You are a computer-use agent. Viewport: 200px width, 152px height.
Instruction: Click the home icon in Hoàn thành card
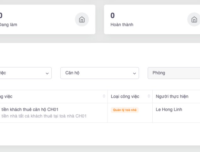point(194,19)
